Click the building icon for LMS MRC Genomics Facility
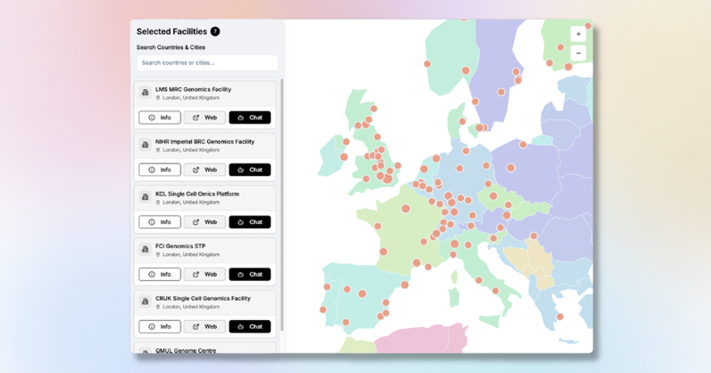This screenshot has height=373, width=711. (x=145, y=92)
